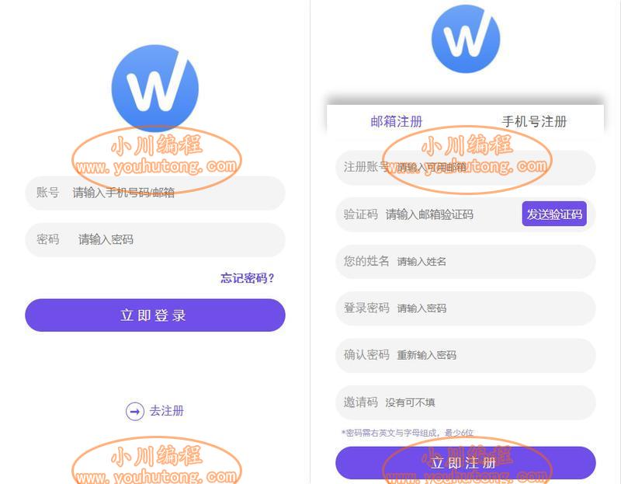Focus the 确认密码 re-enter password field
Screen dimensions: 621x484
coord(465,355)
